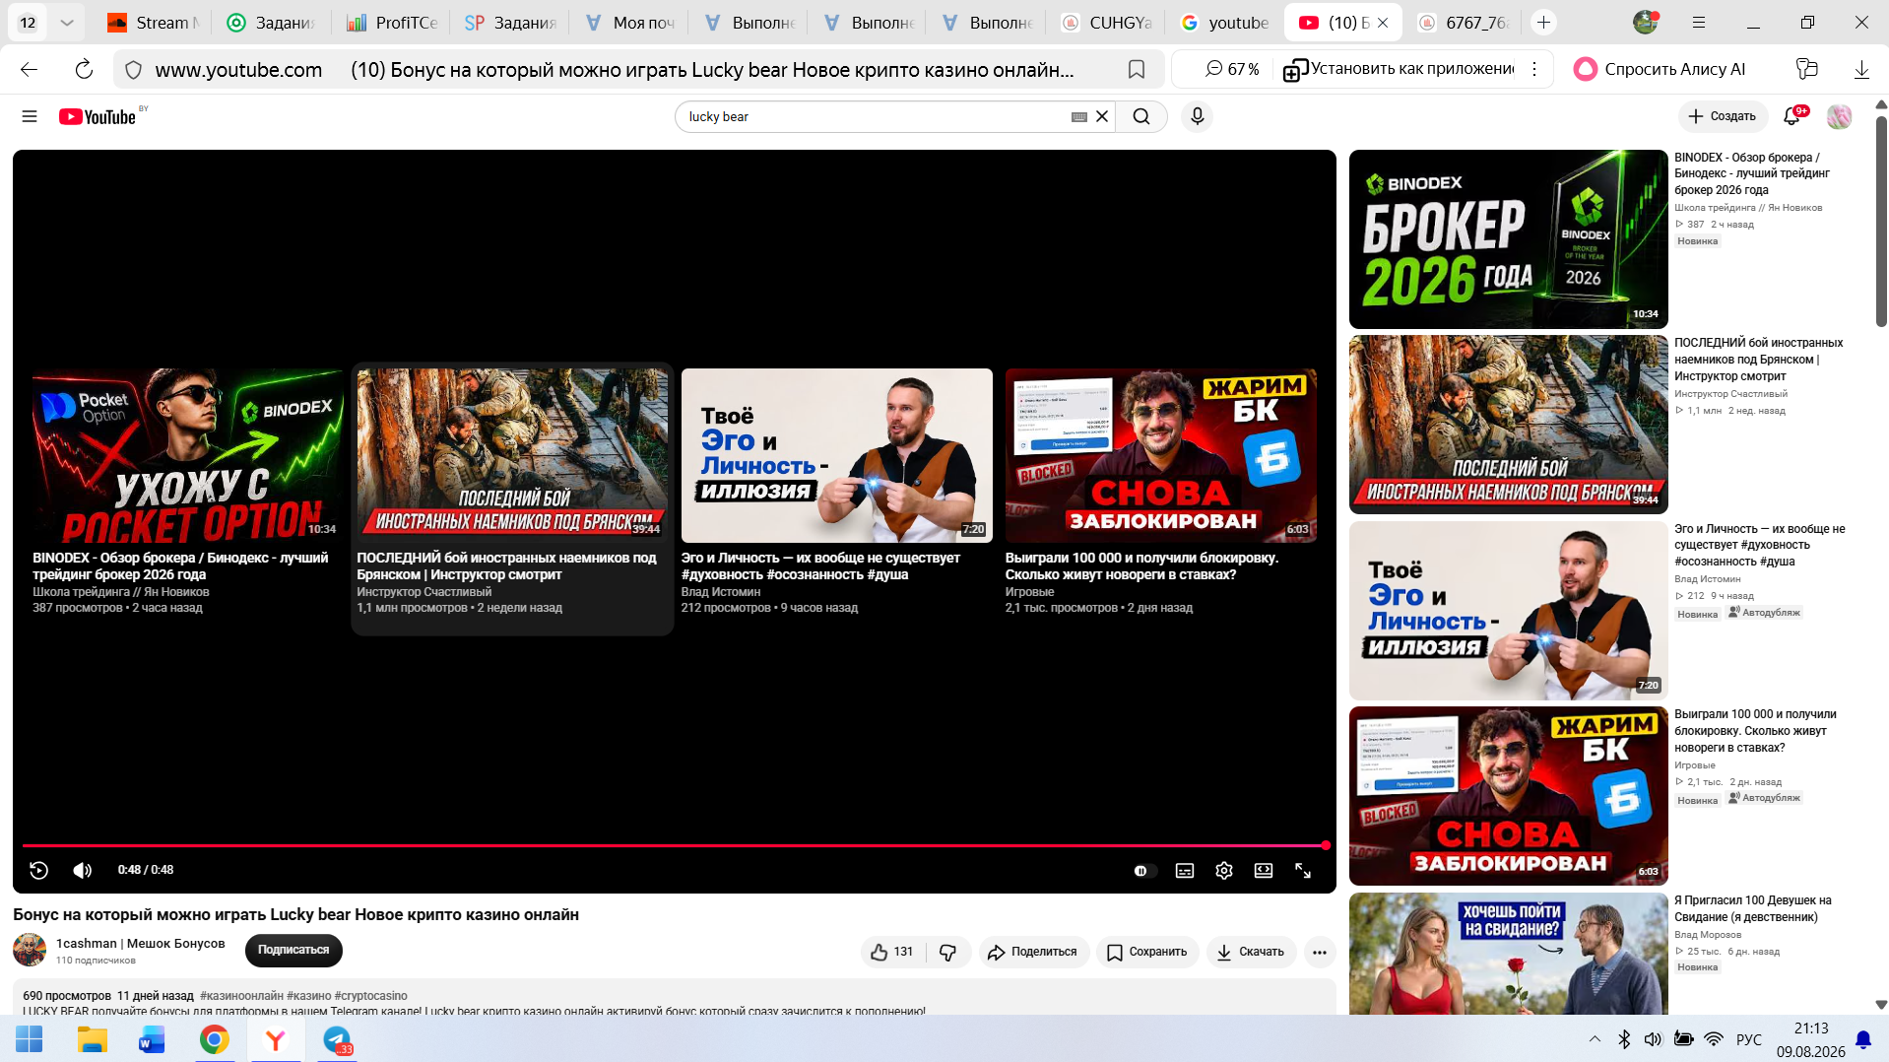Open sidebar title ПОСЛЕДНИЙ бой иностранных наемников
1889x1062 pixels.
pyautogui.click(x=1759, y=360)
